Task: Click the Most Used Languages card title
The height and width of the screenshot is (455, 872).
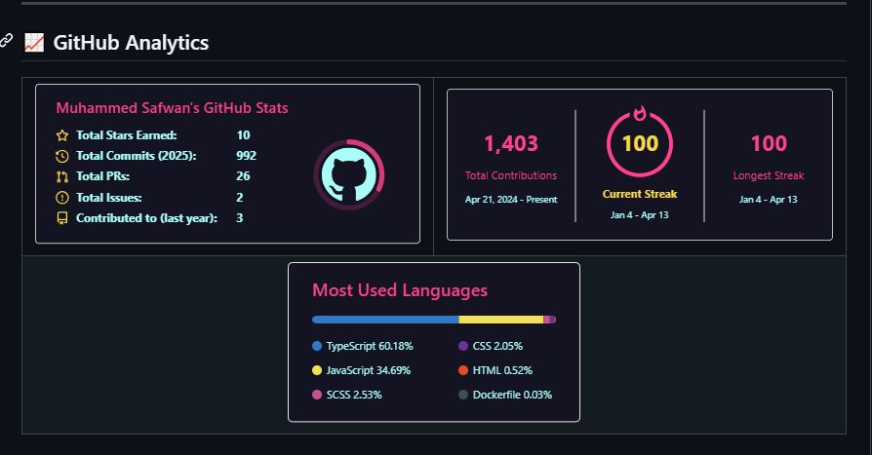Action: click(x=400, y=290)
